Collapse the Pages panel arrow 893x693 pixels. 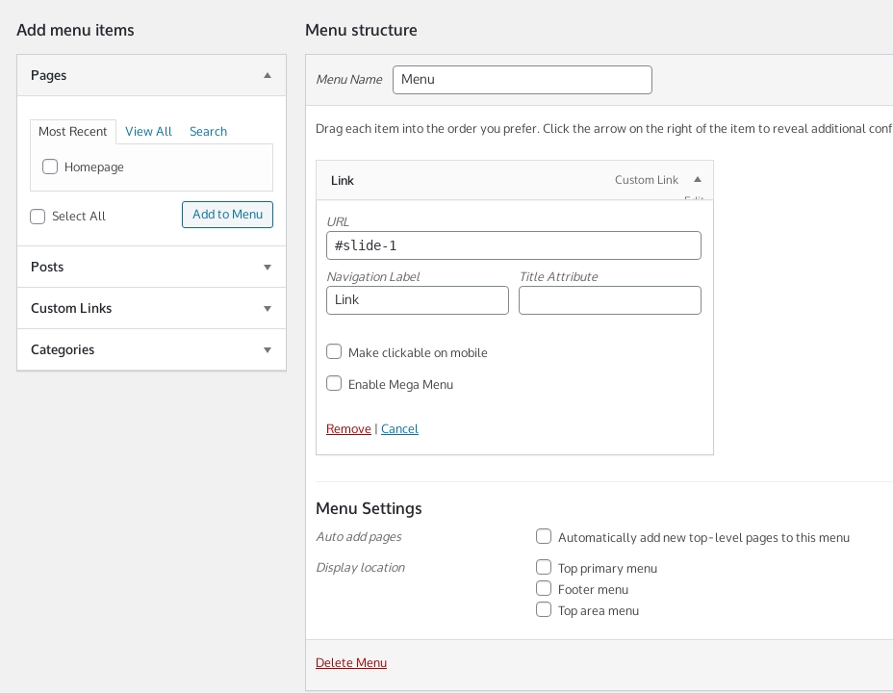tap(268, 75)
